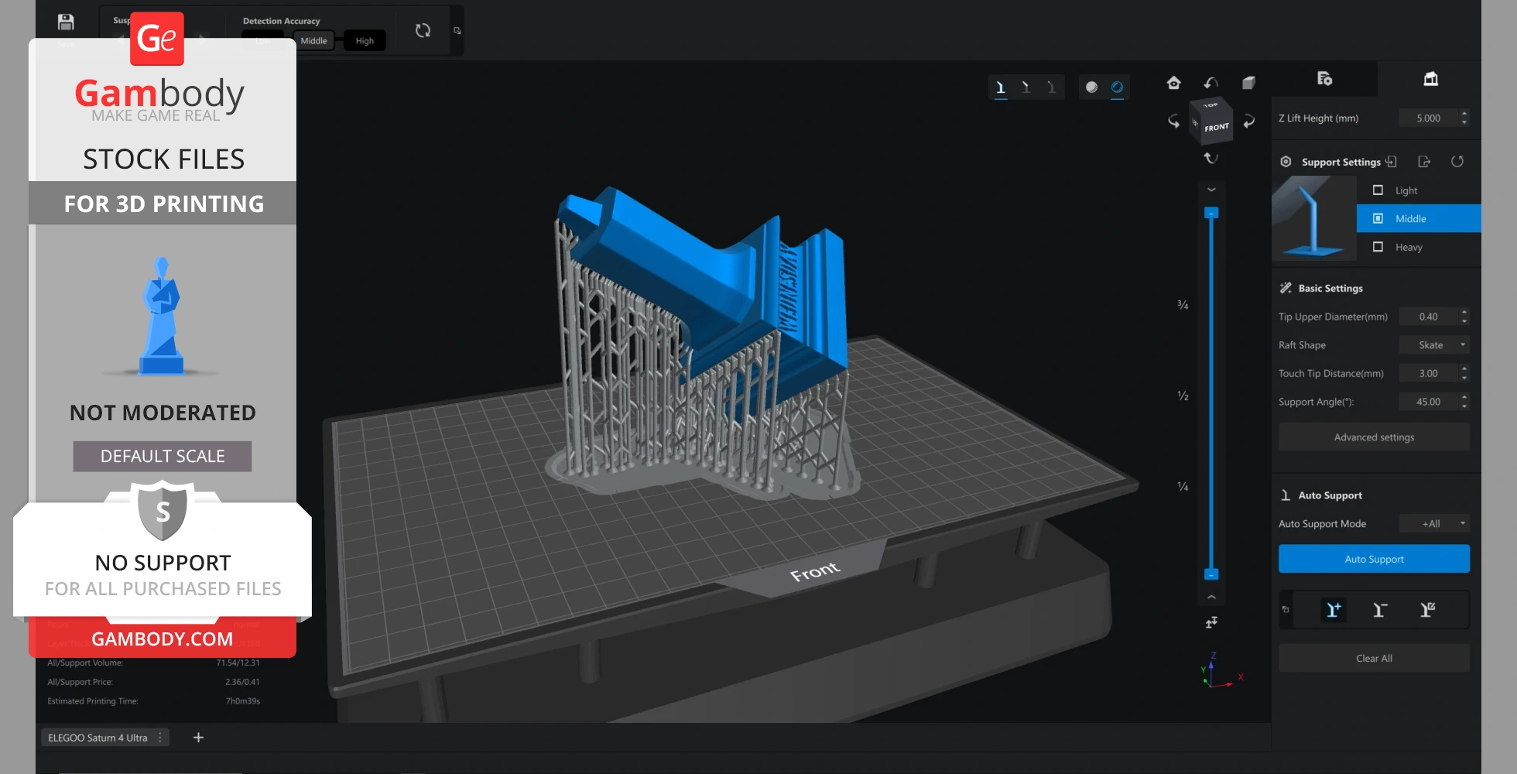This screenshot has height=774, width=1517.
Task: Select the edit support tool icon
Action: 1427,610
